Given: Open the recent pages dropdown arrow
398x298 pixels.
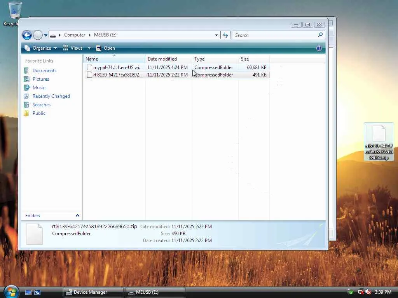Looking at the screenshot, I should pyautogui.click(x=46, y=35).
